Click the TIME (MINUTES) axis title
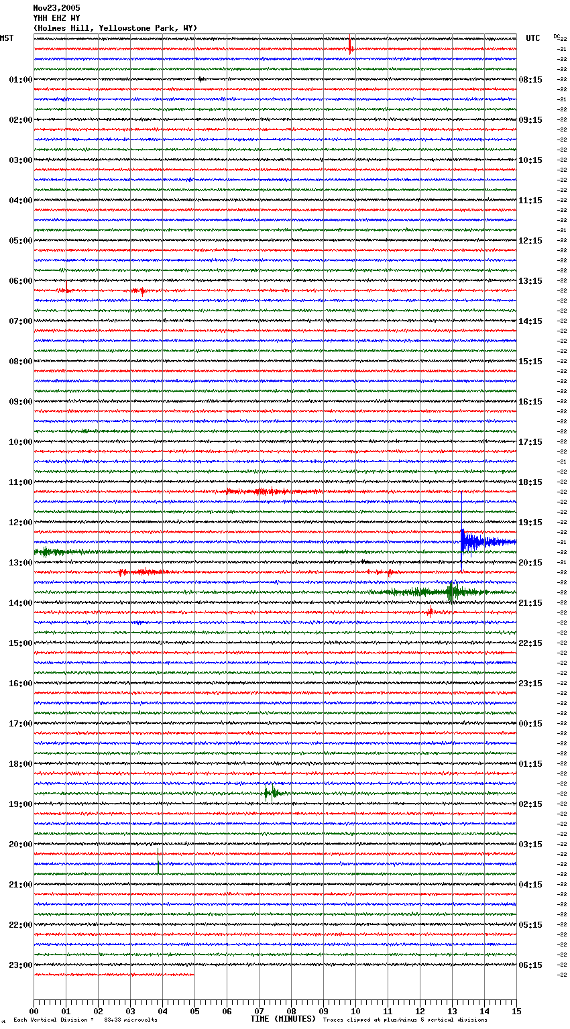Screen dimensions: 570x1029 tap(283, 1019)
